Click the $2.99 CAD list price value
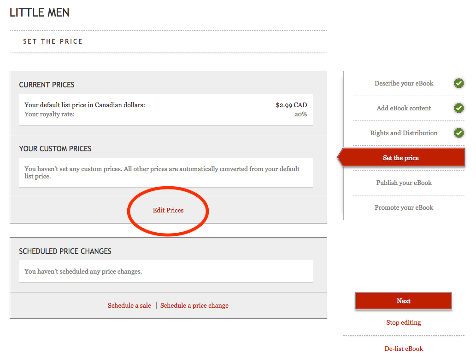The image size is (476, 361). pyautogui.click(x=291, y=105)
